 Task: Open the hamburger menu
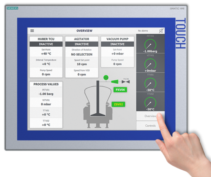(x=32, y=31)
